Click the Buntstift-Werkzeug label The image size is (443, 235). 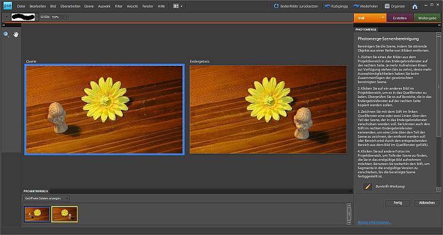[390, 186]
